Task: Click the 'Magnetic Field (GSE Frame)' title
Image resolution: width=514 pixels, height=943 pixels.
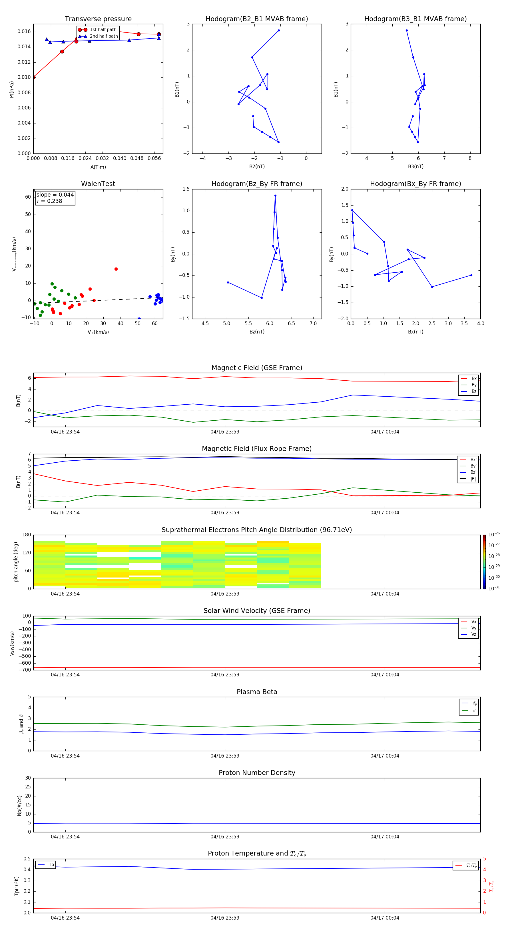Action: pyautogui.click(x=257, y=368)
